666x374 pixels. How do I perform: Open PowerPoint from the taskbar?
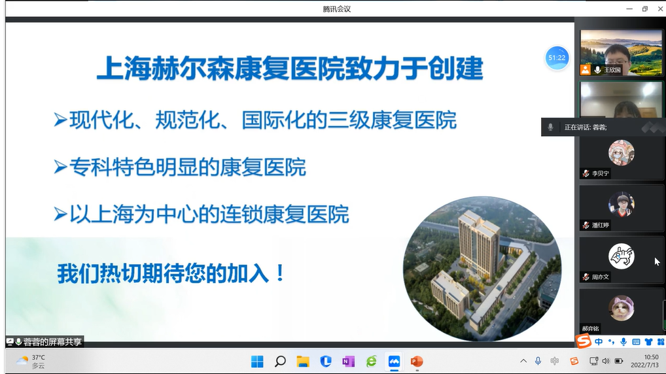click(417, 361)
